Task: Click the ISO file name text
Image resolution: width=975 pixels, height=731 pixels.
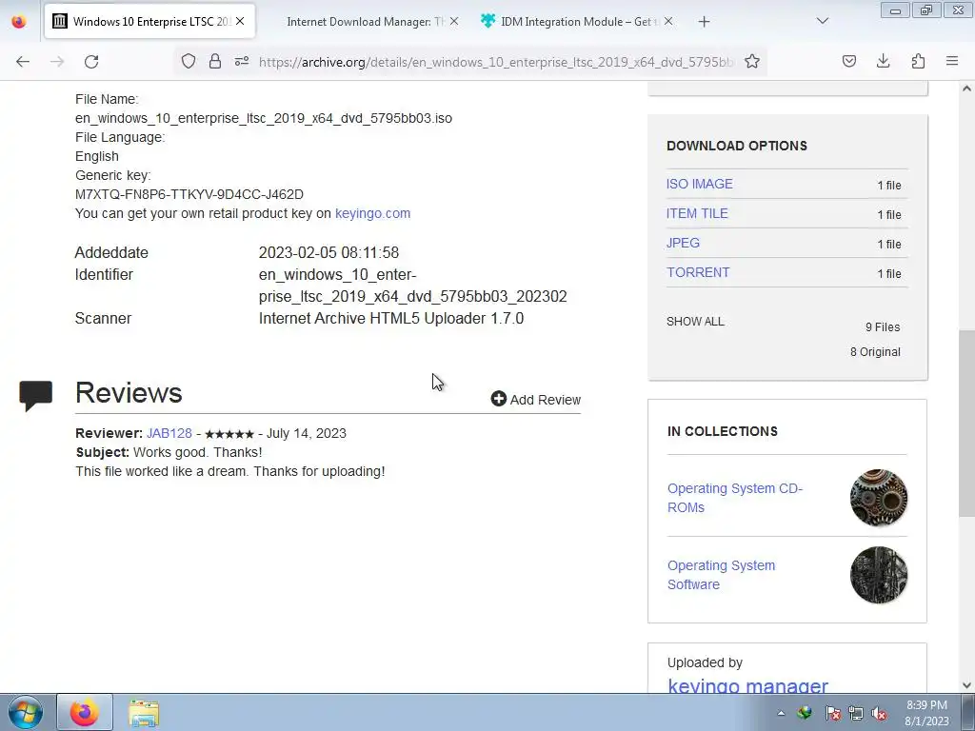Action: [x=264, y=118]
